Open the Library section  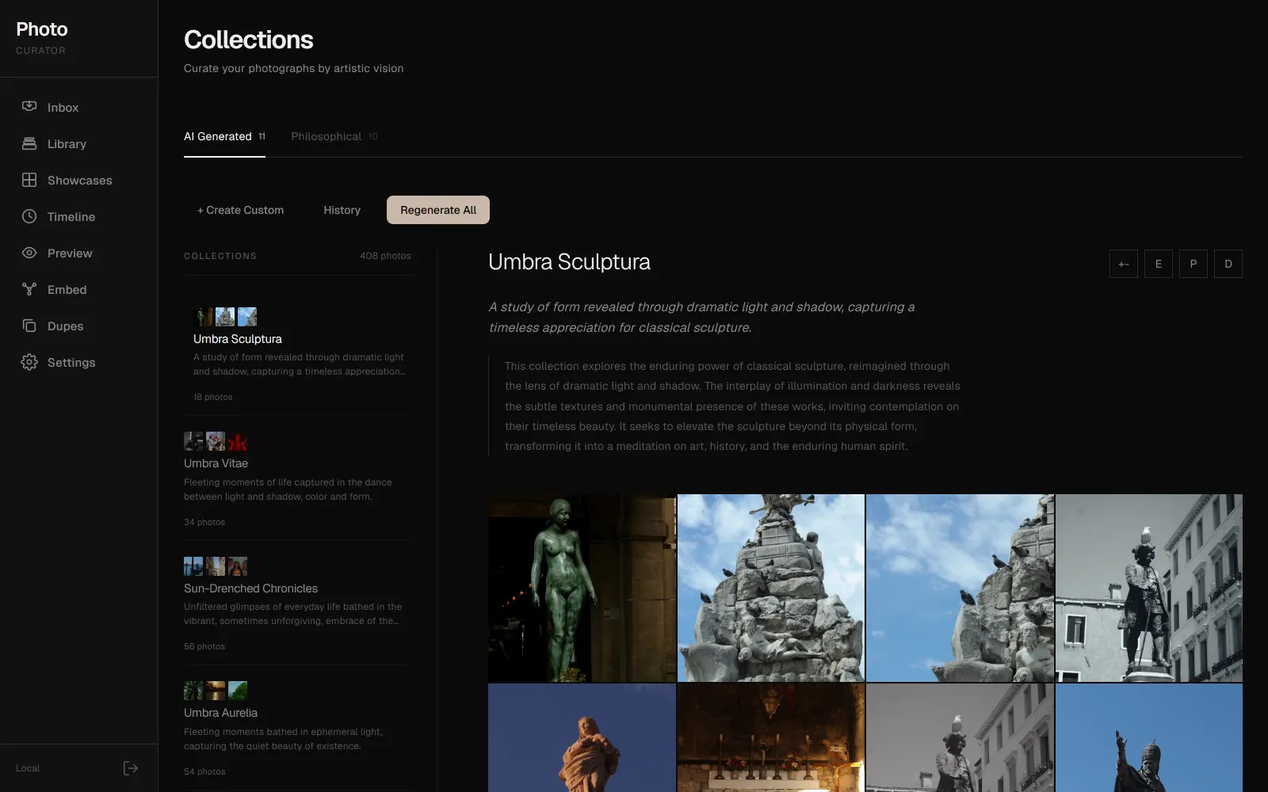click(79, 143)
